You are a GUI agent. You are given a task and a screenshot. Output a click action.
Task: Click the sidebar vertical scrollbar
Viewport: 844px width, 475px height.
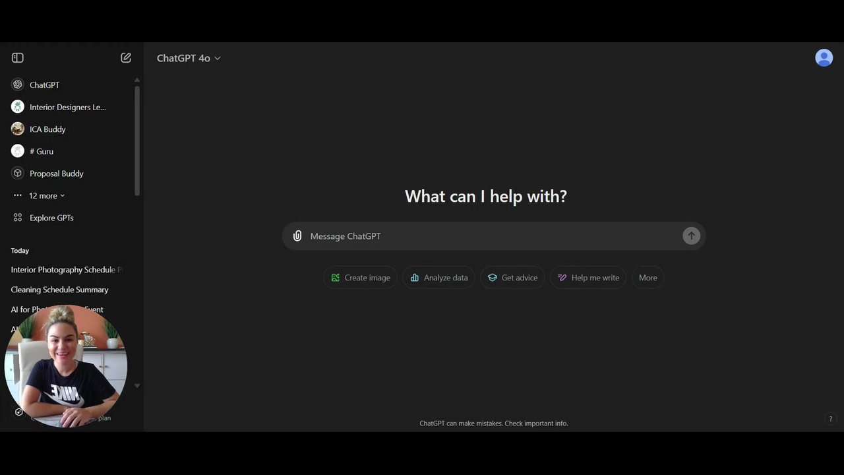coord(137,141)
